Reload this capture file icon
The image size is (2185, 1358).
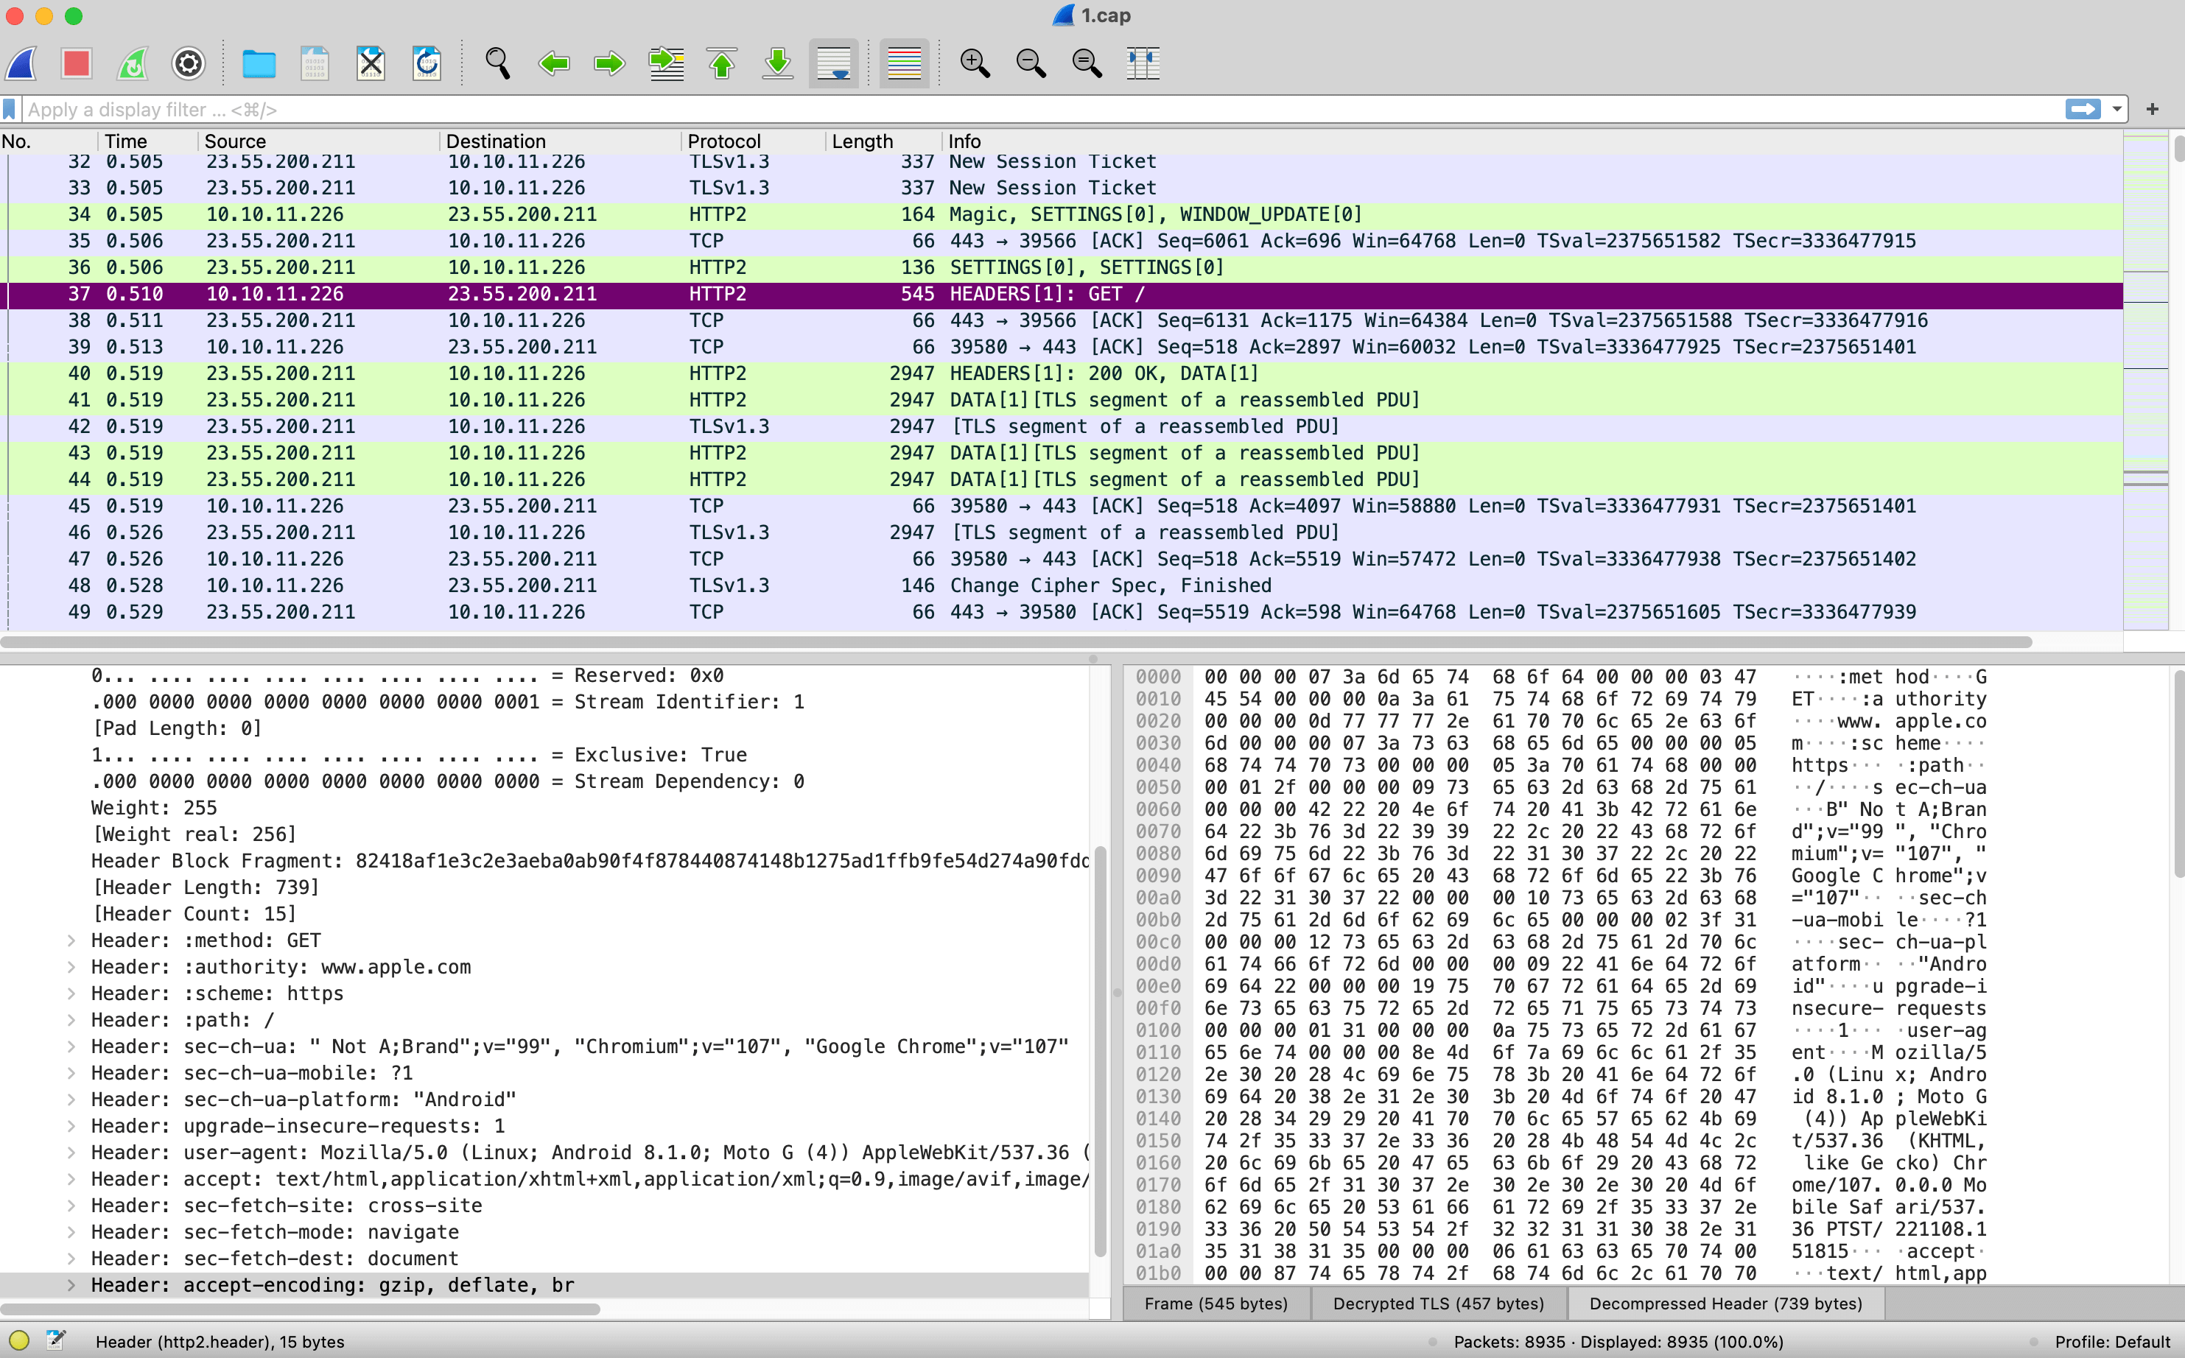(427, 64)
